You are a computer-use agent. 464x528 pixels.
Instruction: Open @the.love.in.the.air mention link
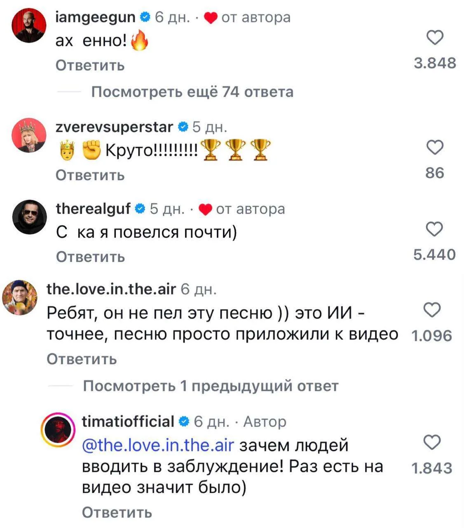click(x=158, y=445)
